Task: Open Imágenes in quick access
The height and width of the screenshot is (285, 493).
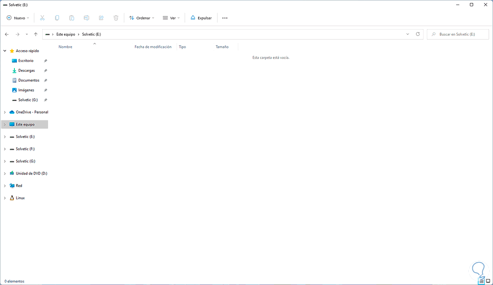Action: (26, 90)
